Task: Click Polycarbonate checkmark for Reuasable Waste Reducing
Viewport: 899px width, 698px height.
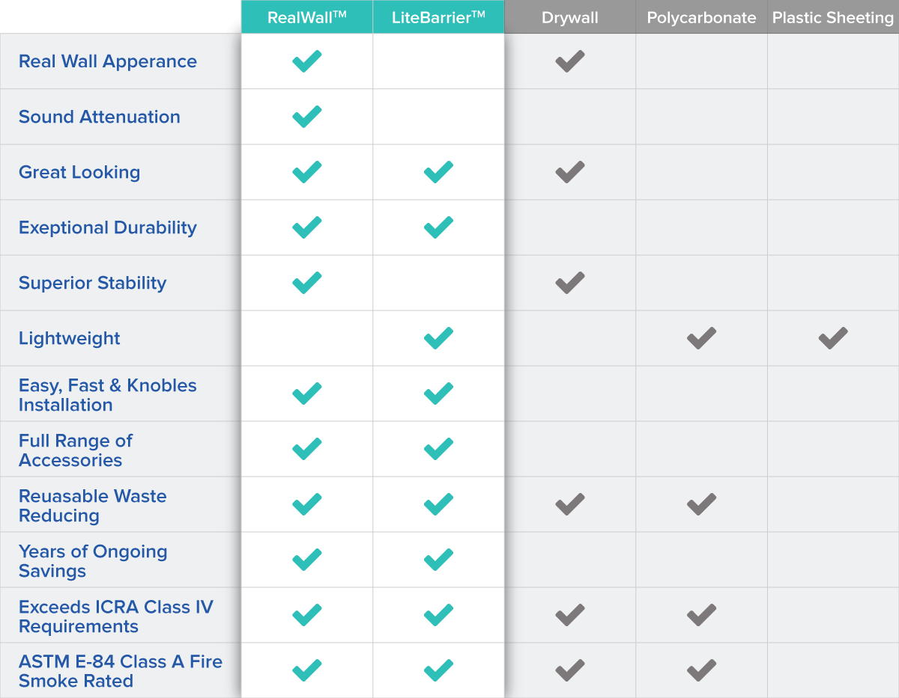Action: (x=701, y=504)
